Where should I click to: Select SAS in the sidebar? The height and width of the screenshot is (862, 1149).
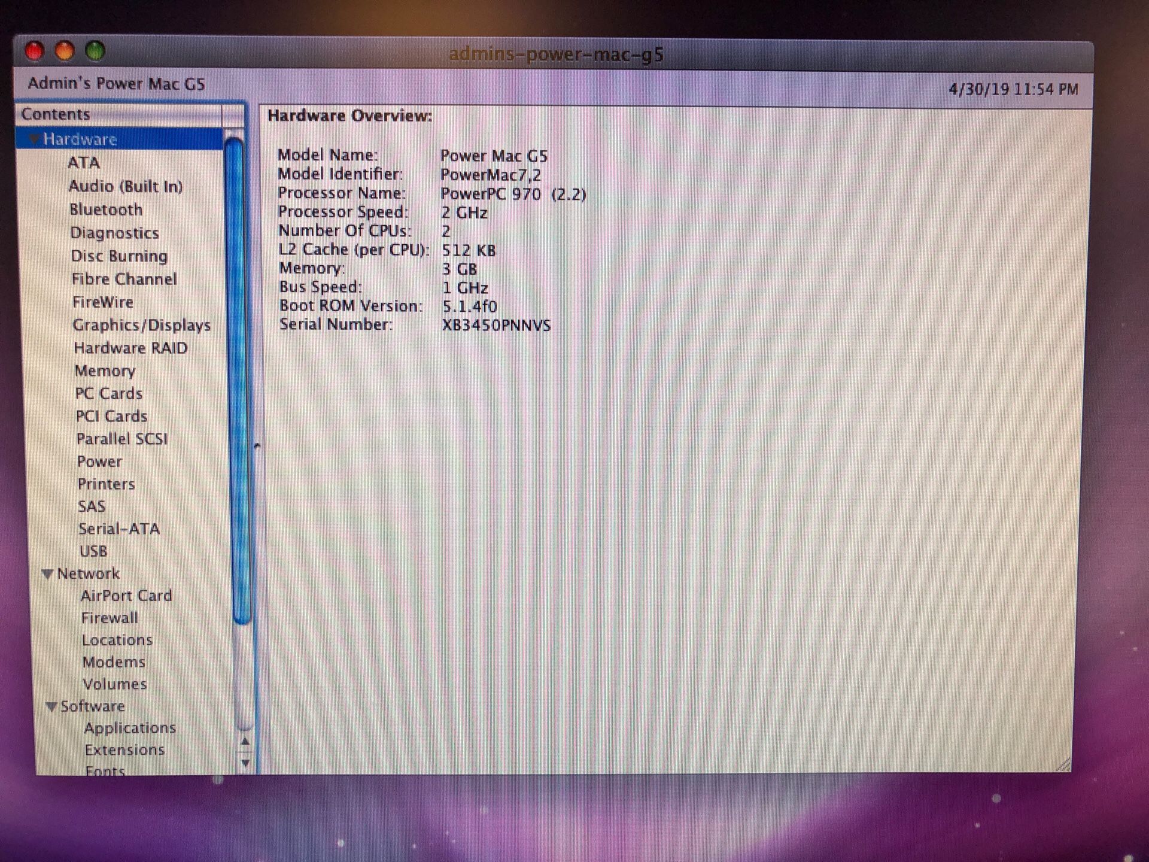click(x=92, y=506)
